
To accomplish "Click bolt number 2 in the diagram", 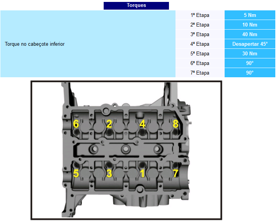I will click(109, 124).
